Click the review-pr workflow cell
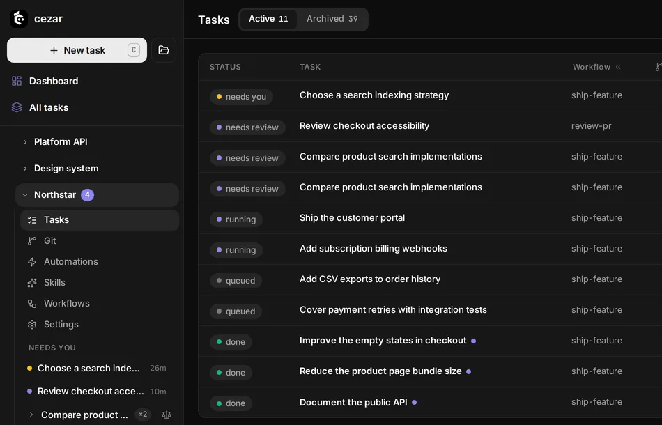662x425 pixels. pyautogui.click(x=591, y=126)
